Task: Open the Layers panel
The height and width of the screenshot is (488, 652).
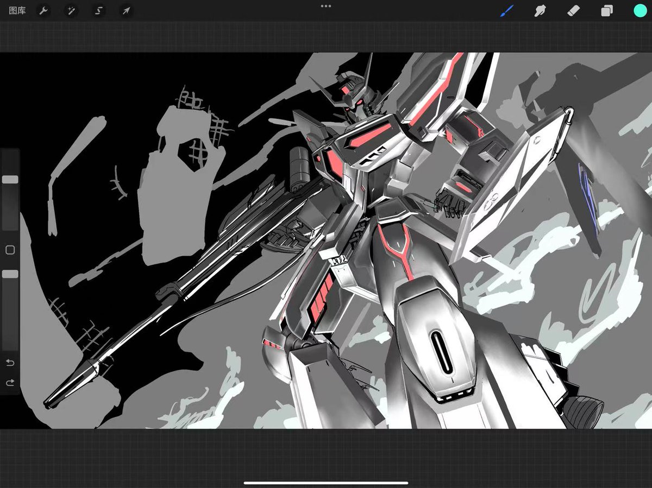Action: point(607,11)
